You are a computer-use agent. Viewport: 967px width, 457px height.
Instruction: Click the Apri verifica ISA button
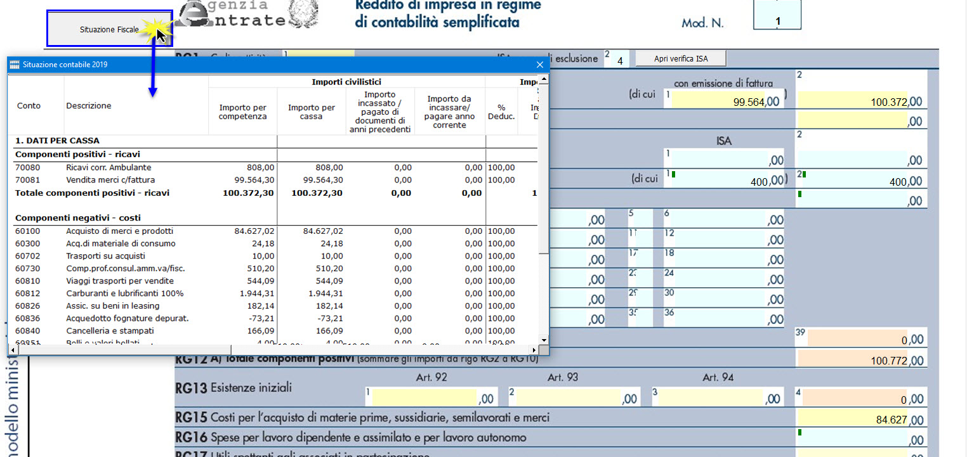[680, 59]
